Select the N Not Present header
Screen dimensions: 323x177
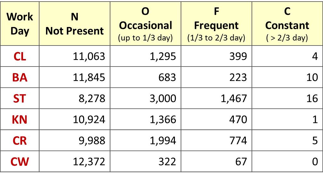(x=75, y=24)
